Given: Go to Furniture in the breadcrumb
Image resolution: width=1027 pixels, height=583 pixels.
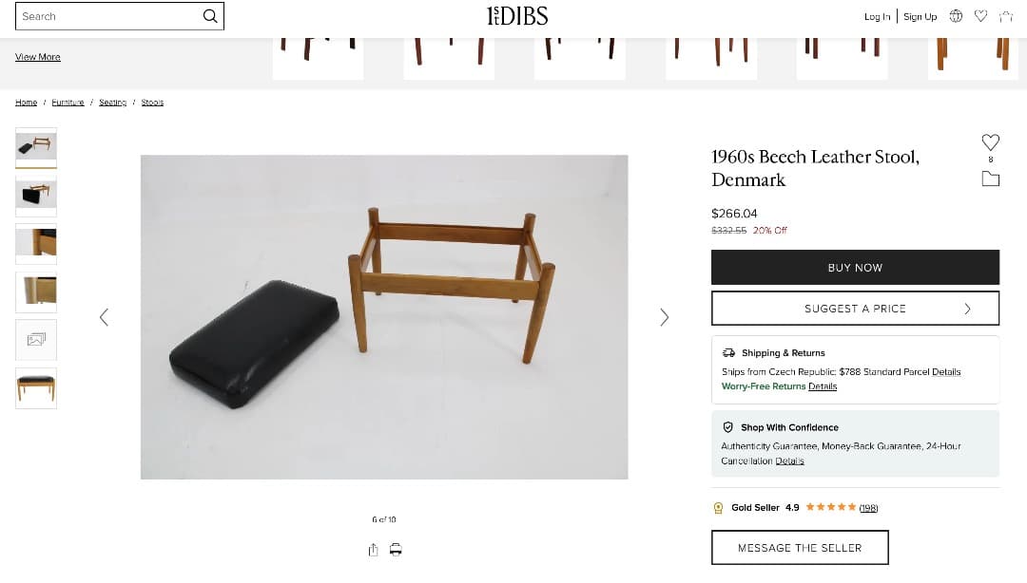Looking at the screenshot, I should coord(68,103).
